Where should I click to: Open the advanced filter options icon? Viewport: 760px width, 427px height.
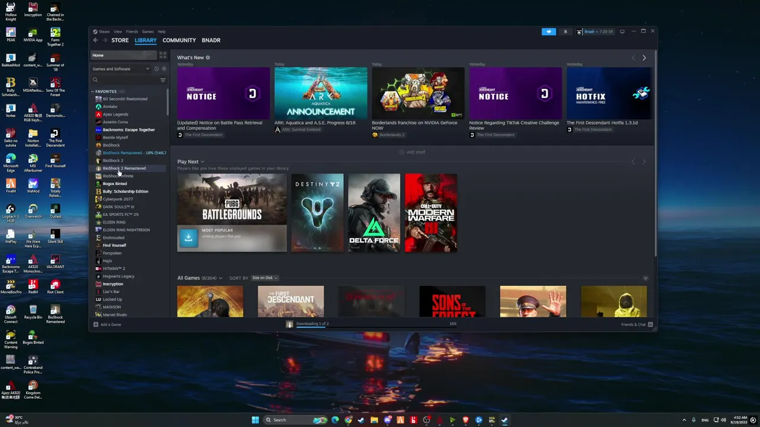pos(163,80)
